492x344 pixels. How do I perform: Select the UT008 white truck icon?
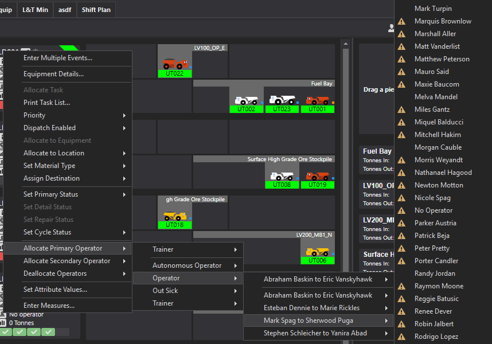[282, 175]
